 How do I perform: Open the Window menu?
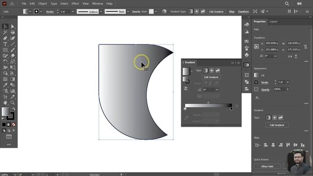[97, 3]
